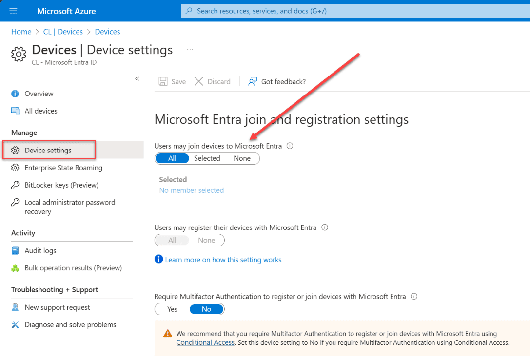This screenshot has height=360, width=530.
Task: Click Microsoft Entra join and registration settings heading
Action: (281, 119)
